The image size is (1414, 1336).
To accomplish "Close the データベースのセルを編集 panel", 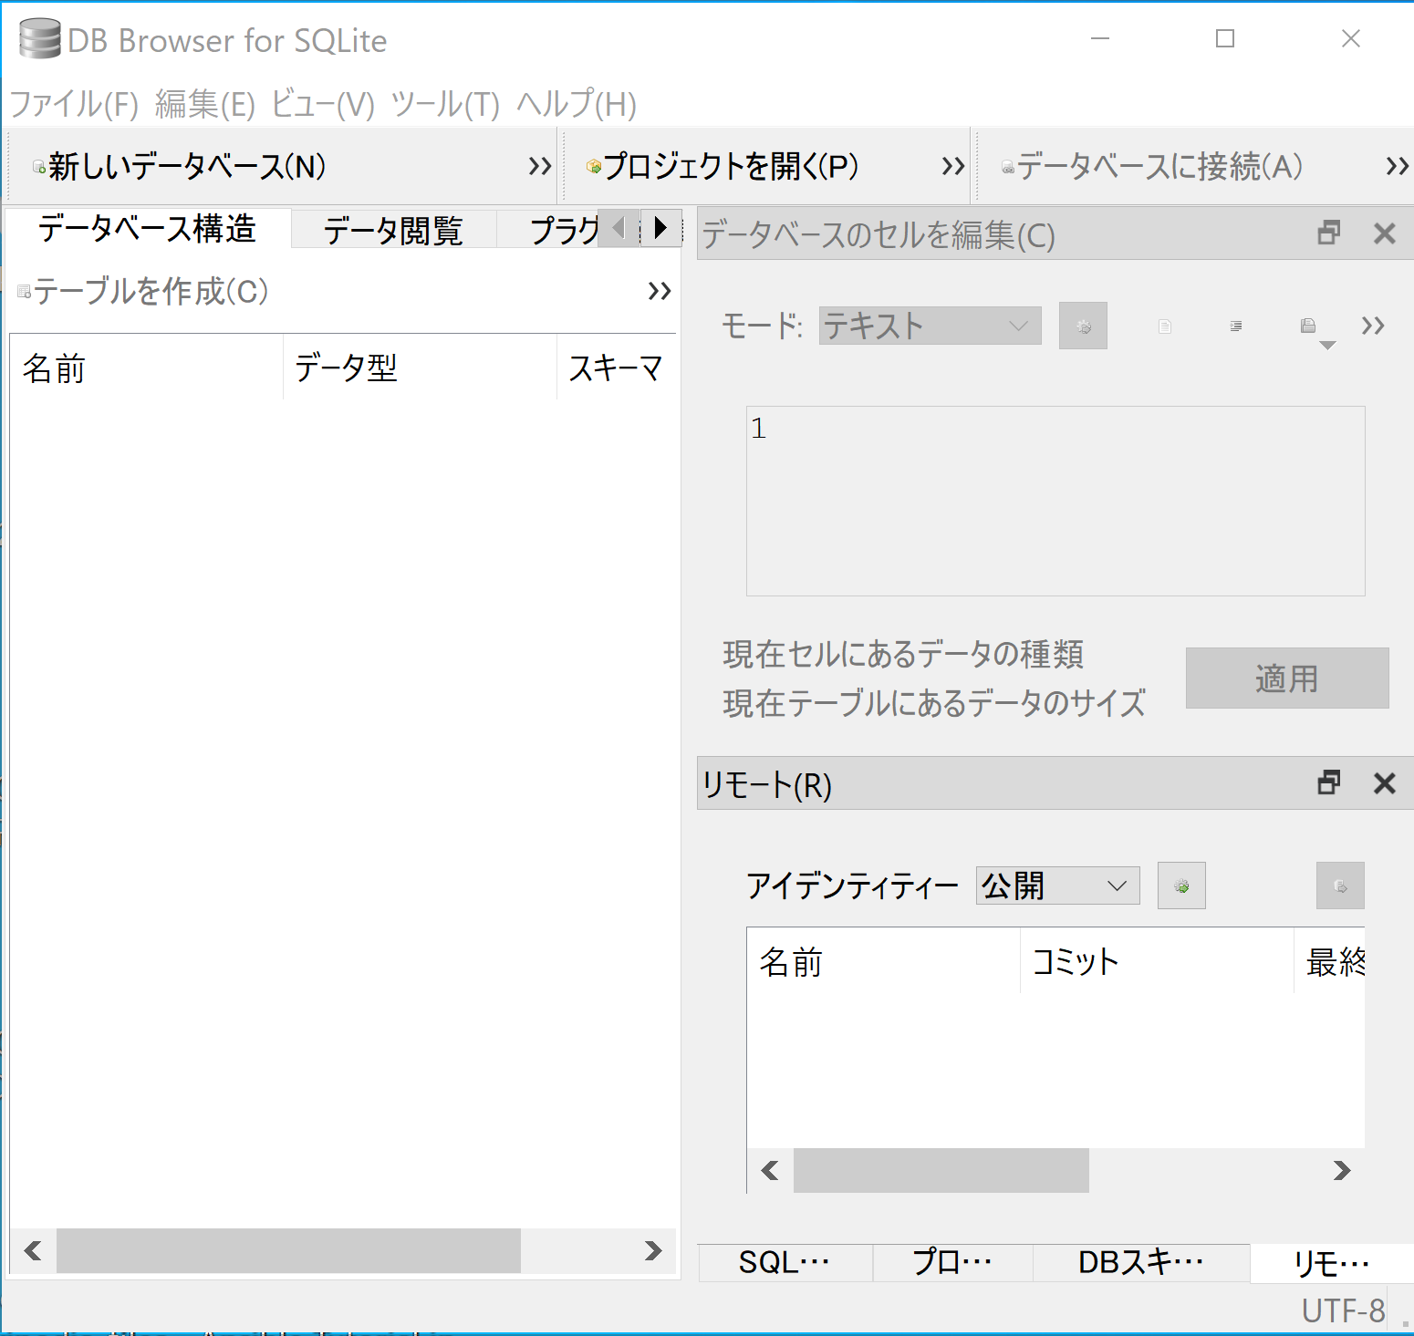I will (1385, 233).
